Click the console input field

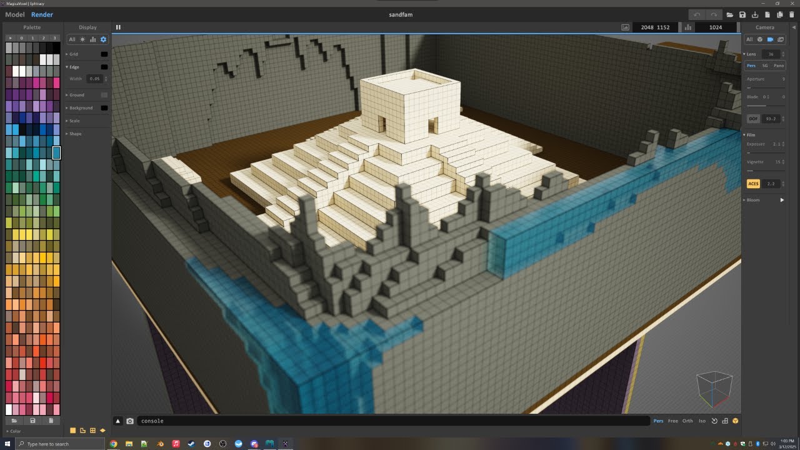[393, 421]
